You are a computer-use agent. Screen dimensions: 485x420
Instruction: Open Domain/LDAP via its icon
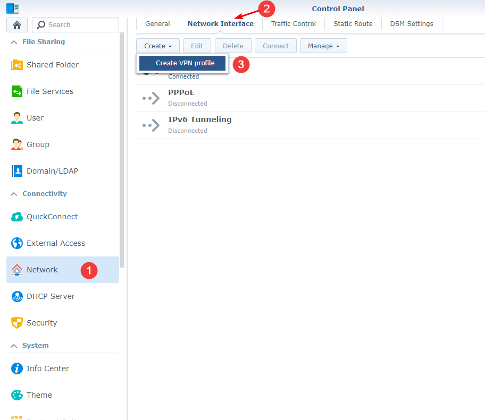[17, 171]
